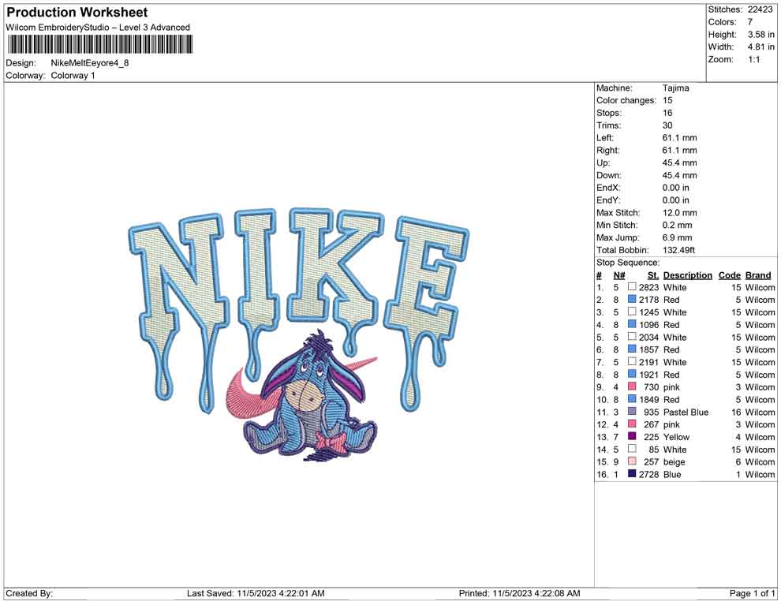Click the Zoom value 1:1

pos(753,59)
